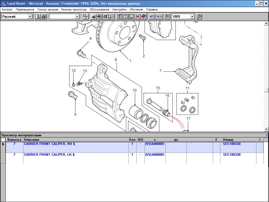Click the two-column list toolbar icon
Viewport: 269px width, 202px height.
tap(120, 17)
